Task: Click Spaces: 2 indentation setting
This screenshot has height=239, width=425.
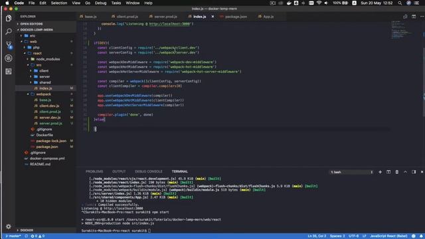Action: click(337, 236)
